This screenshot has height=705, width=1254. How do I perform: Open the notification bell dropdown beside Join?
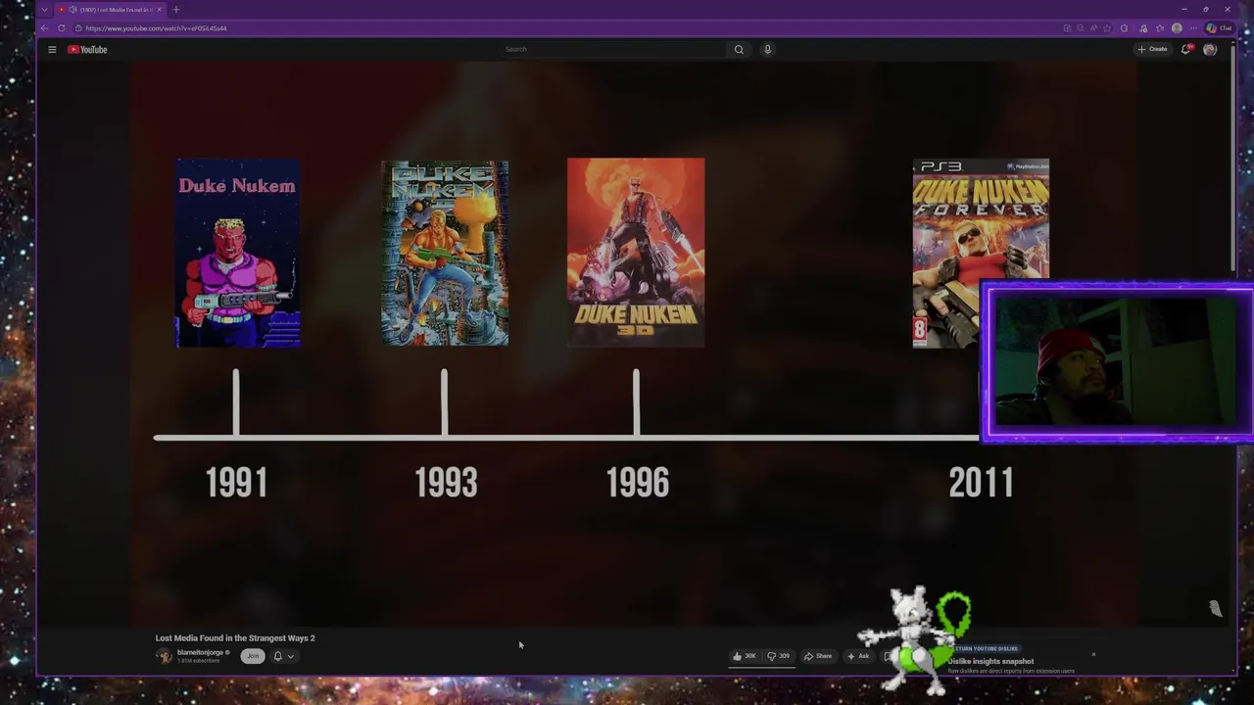(x=283, y=656)
